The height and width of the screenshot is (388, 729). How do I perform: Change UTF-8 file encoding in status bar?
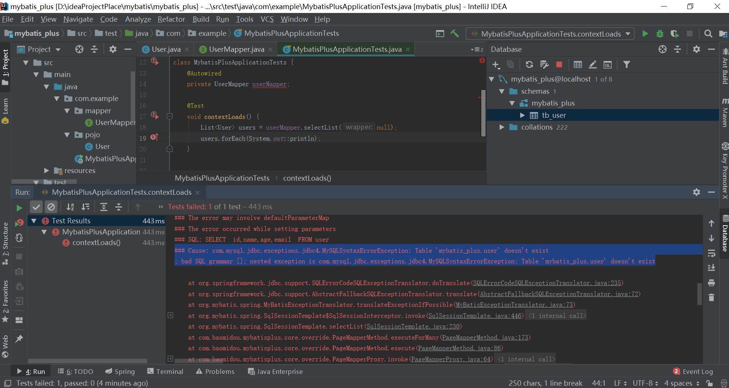click(645, 383)
